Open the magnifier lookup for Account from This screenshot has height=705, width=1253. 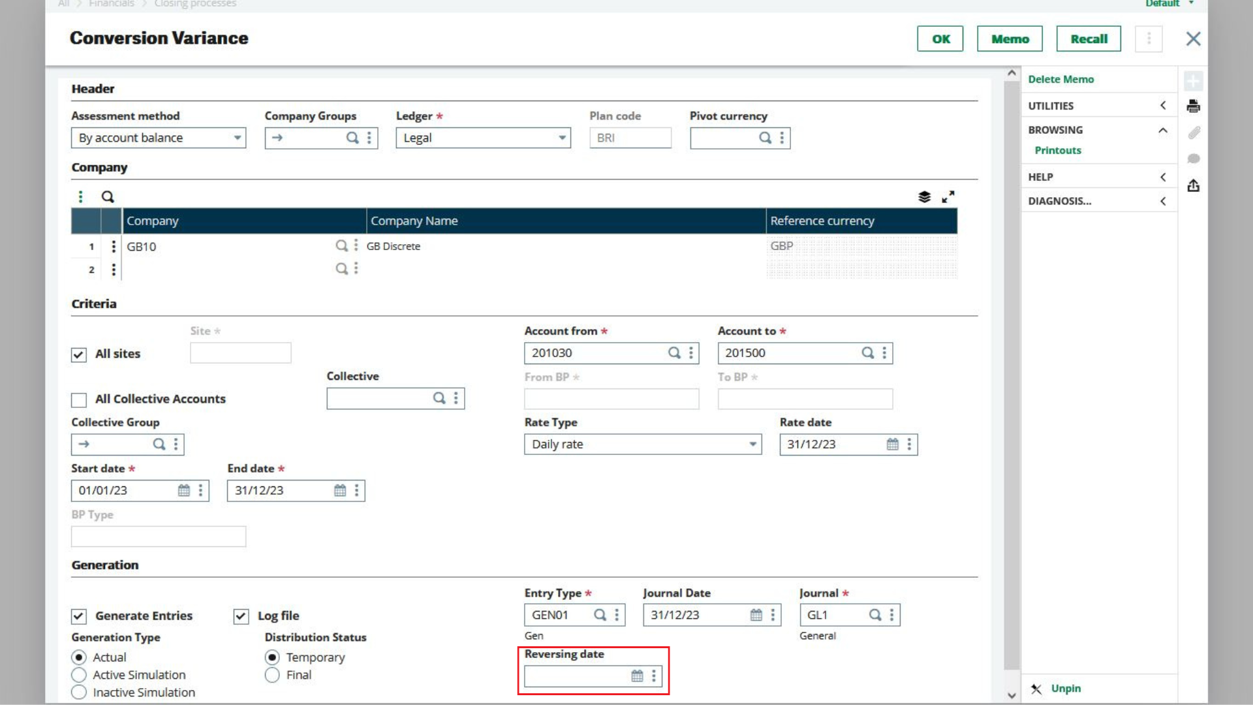tap(675, 352)
